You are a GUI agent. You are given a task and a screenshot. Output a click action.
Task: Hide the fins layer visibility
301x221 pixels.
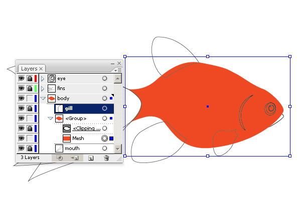click(21, 88)
